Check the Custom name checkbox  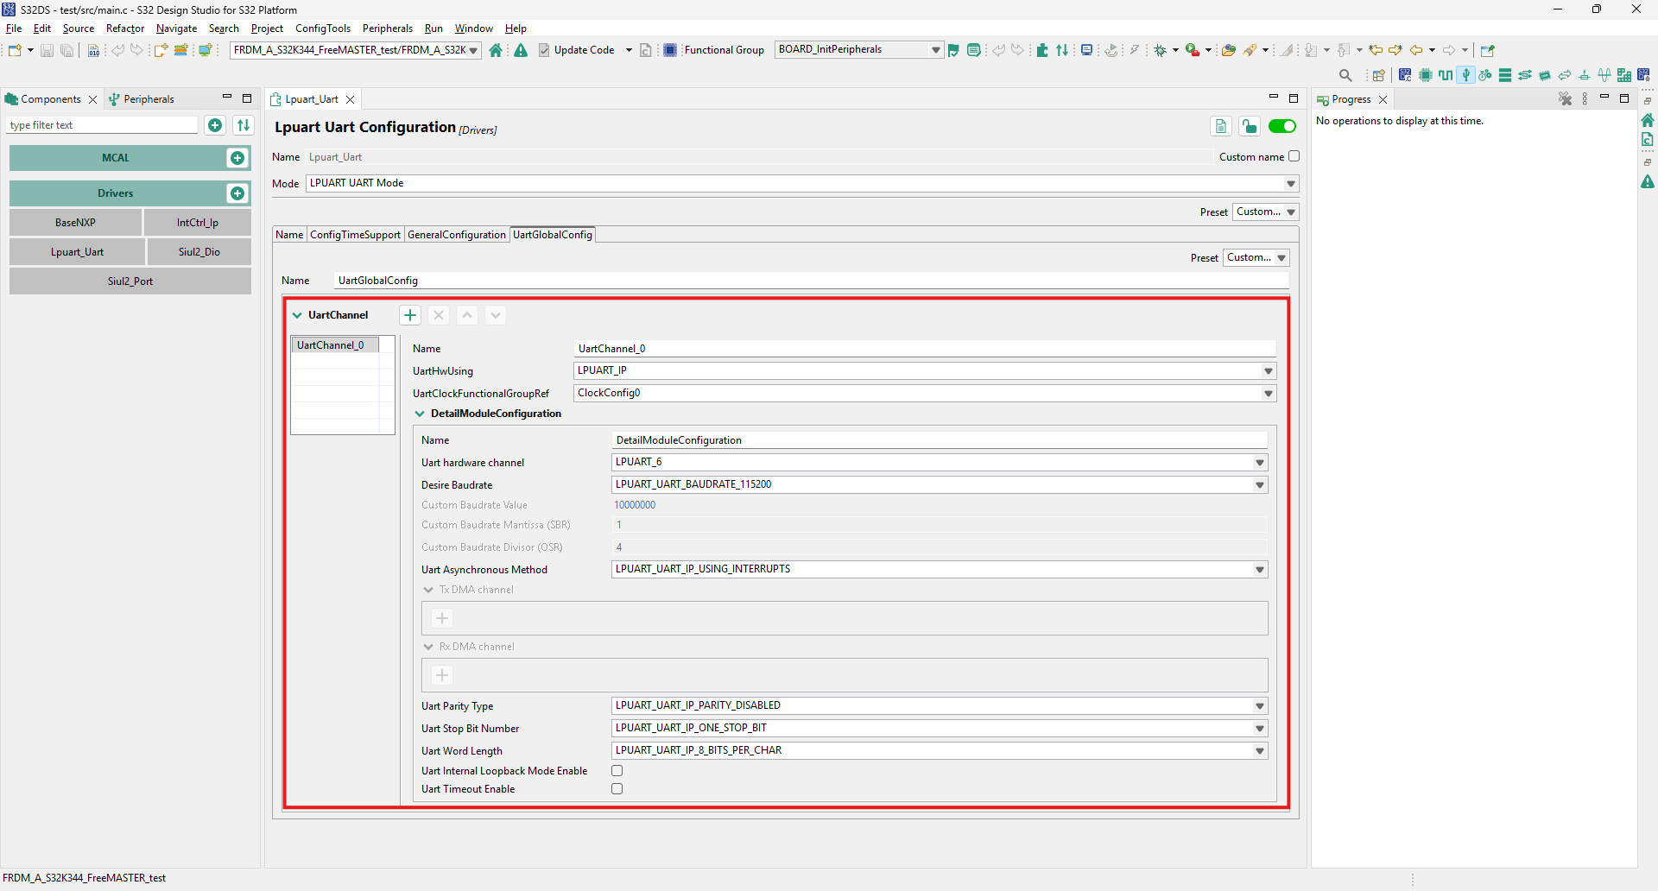1294,156
